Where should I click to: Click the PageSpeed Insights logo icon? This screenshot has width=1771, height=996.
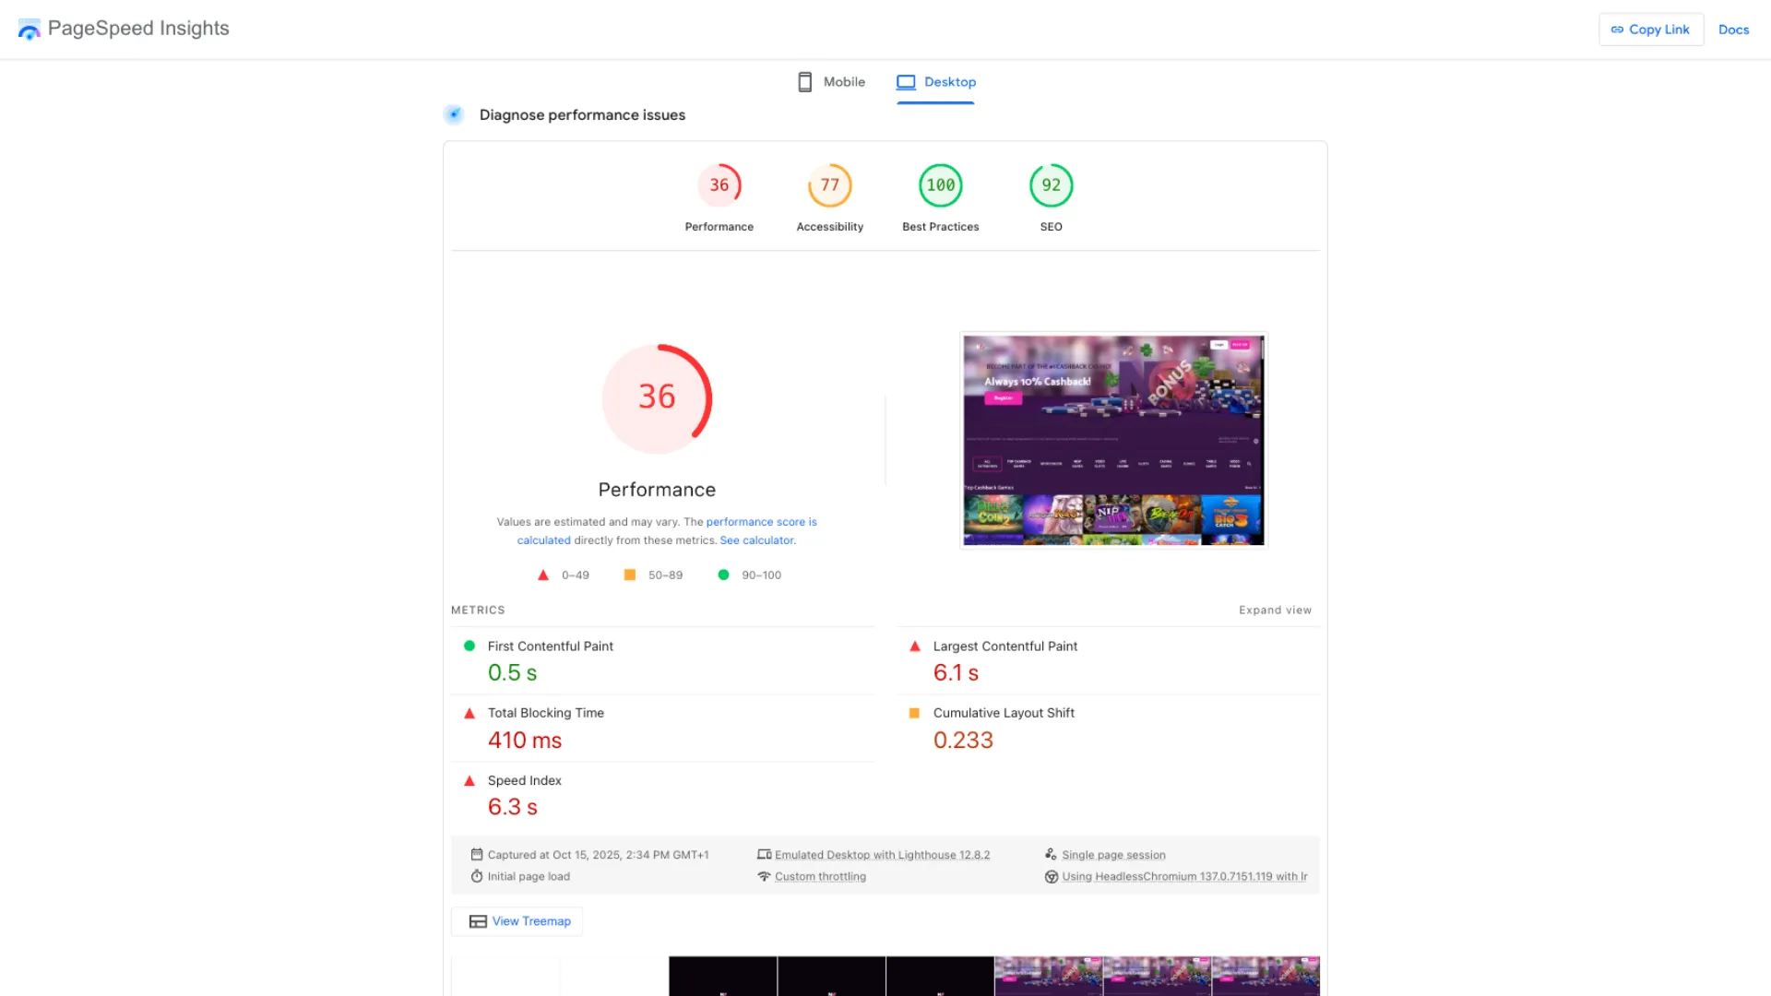(x=29, y=29)
